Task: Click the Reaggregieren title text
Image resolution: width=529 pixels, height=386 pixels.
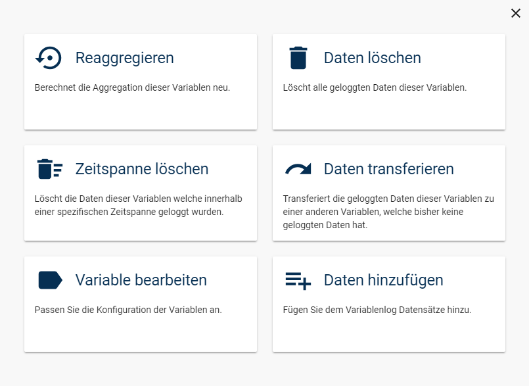Action: tap(125, 58)
